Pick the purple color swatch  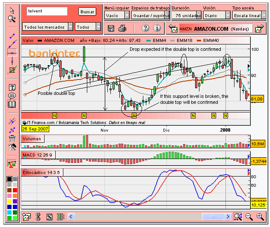(15, 201)
